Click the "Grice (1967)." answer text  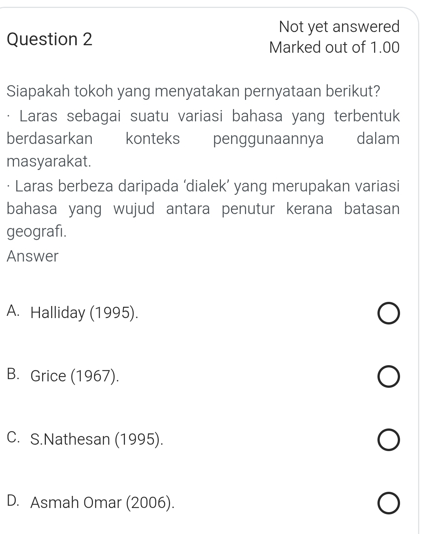click(x=75, y=376)
